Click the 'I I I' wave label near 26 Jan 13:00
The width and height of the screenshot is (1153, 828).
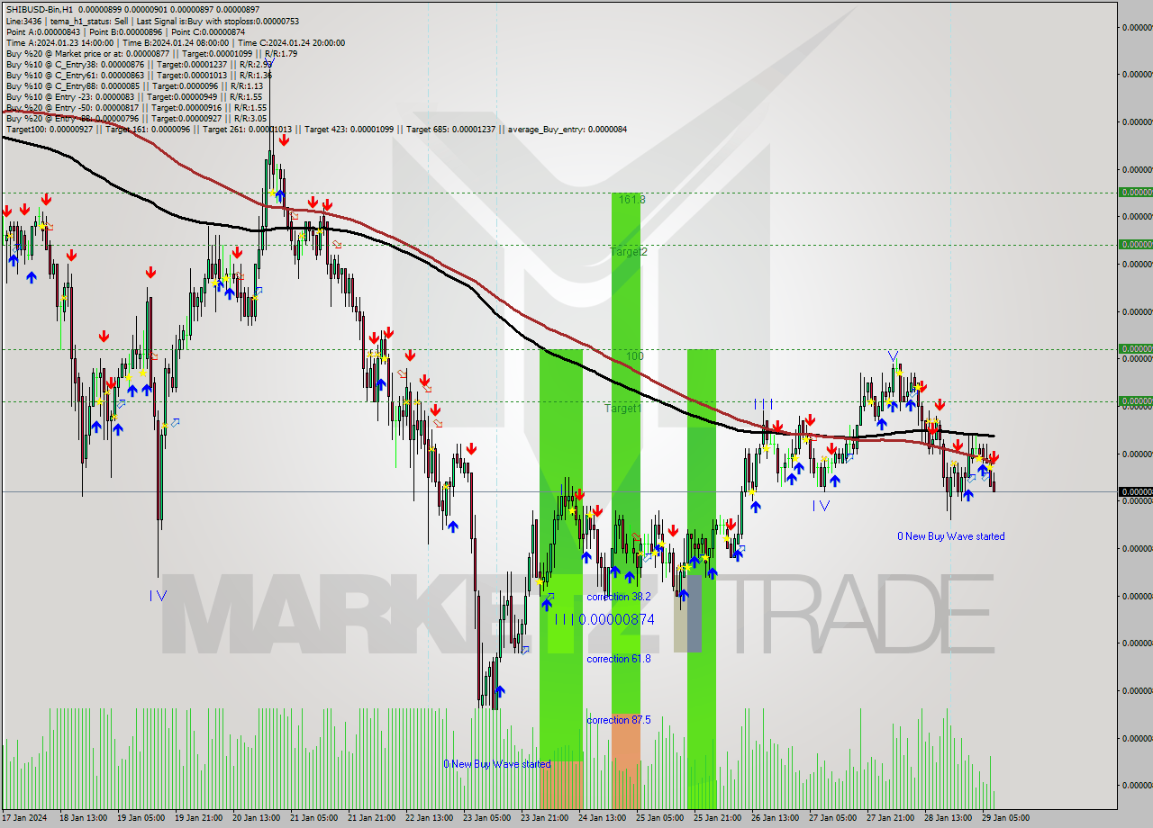(764, 404)
